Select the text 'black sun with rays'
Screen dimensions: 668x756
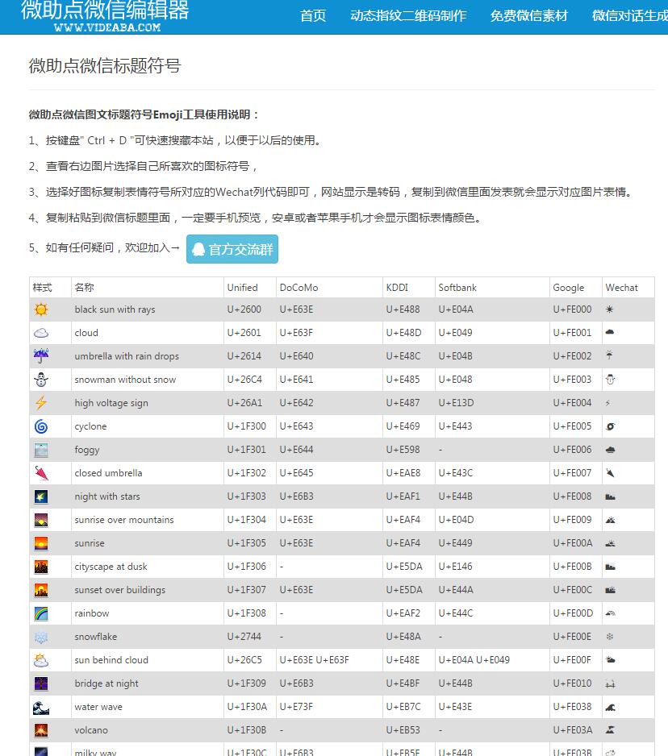click(x=115, y=309)
